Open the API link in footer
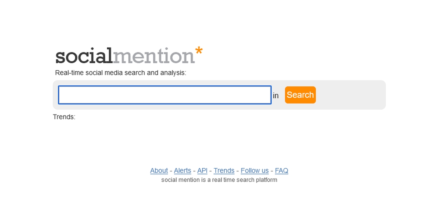 click(202, 170)
